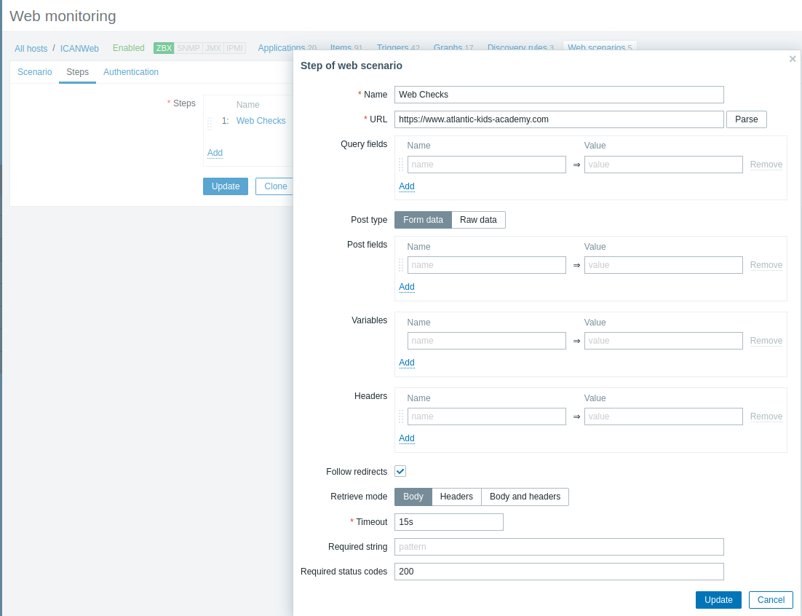Click the Enabled status link

(x=128, y=48)
